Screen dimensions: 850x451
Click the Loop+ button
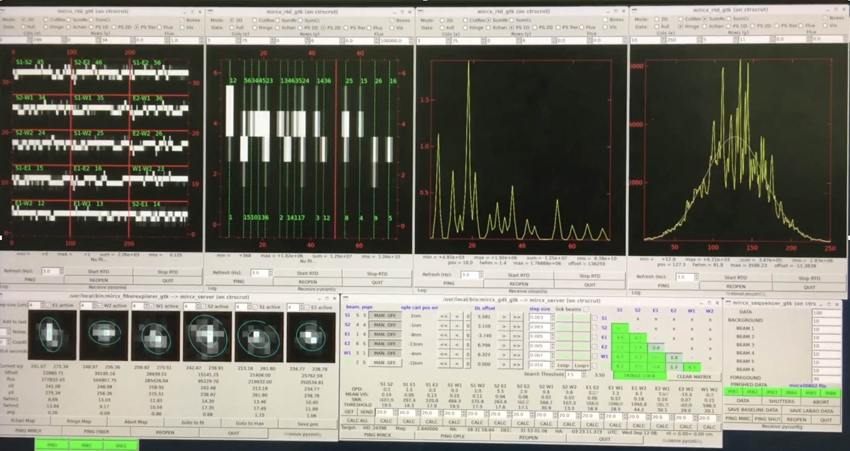pos(581,365)
